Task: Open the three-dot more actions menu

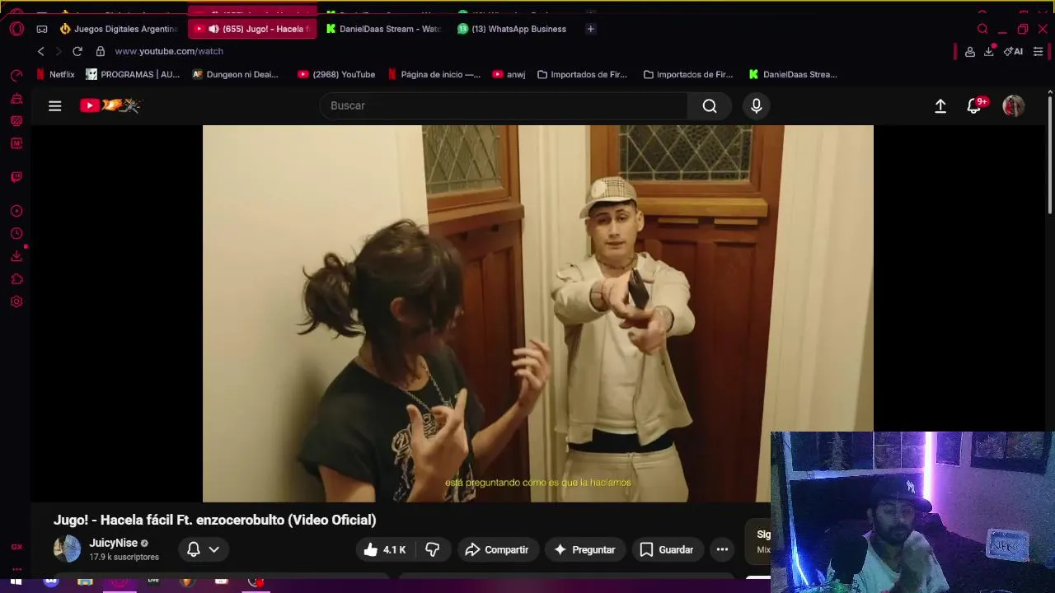Action: (x=722, y=549)
